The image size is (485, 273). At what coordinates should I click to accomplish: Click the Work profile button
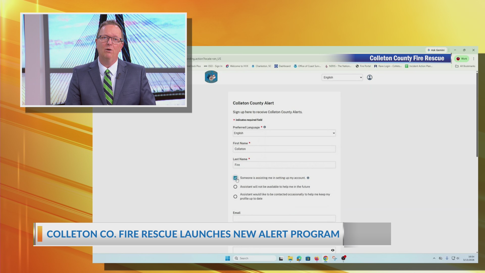tap(462, 59)
